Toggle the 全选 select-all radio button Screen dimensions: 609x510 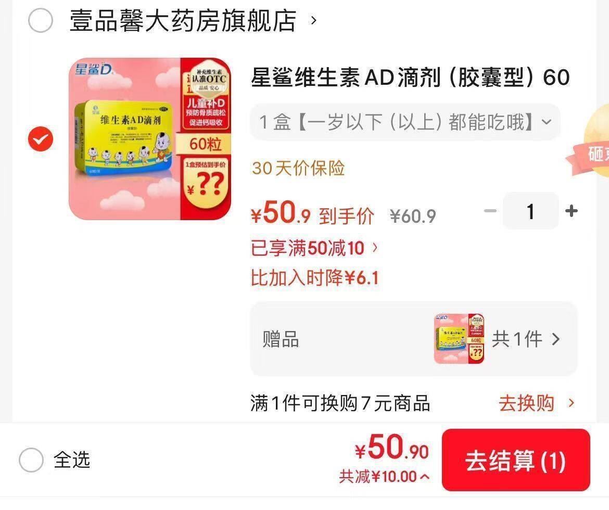coord(31,460)
